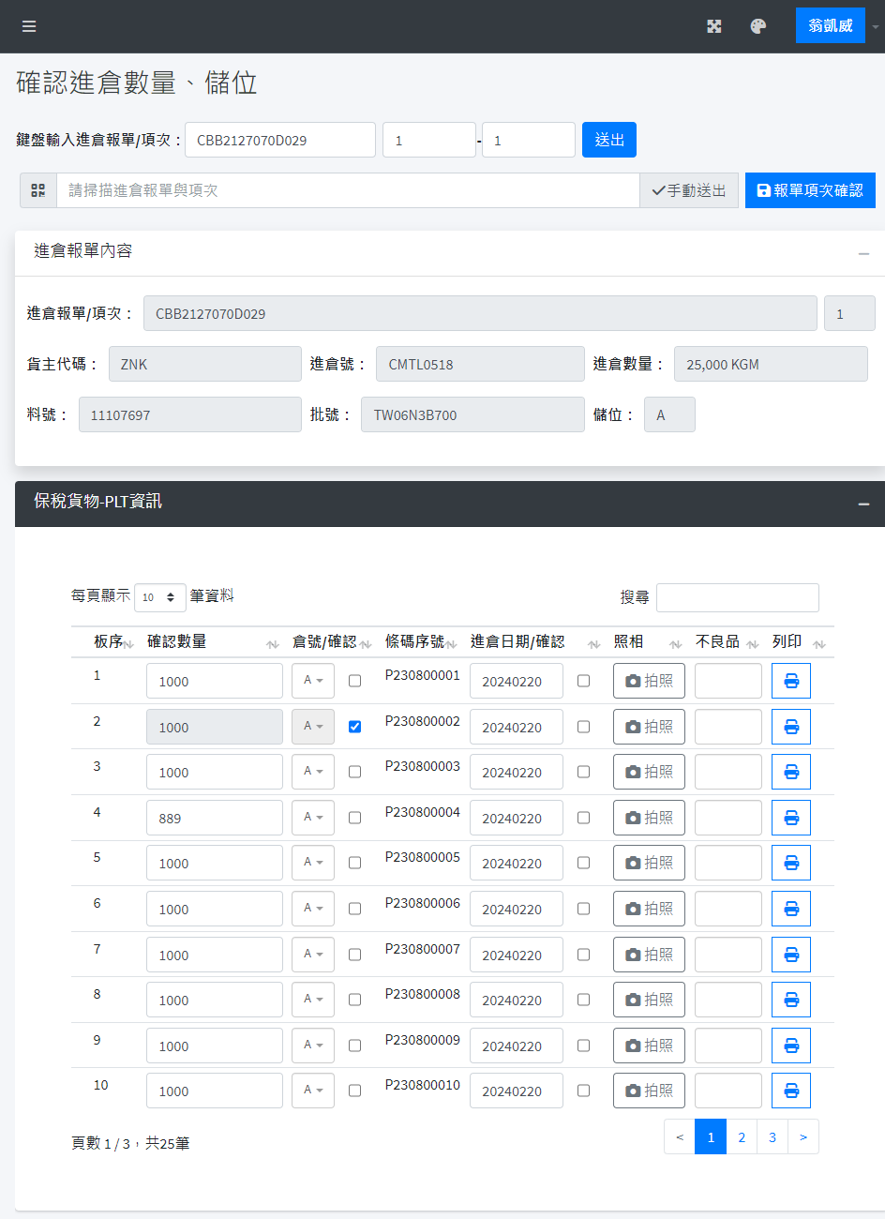
Task: Toggle fullscreen mode icon in header
Action: pyautogui.click(x=714, y=26)
